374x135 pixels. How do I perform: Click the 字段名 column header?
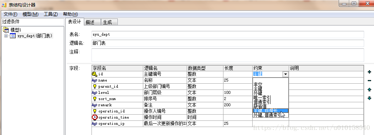point(117,68)
